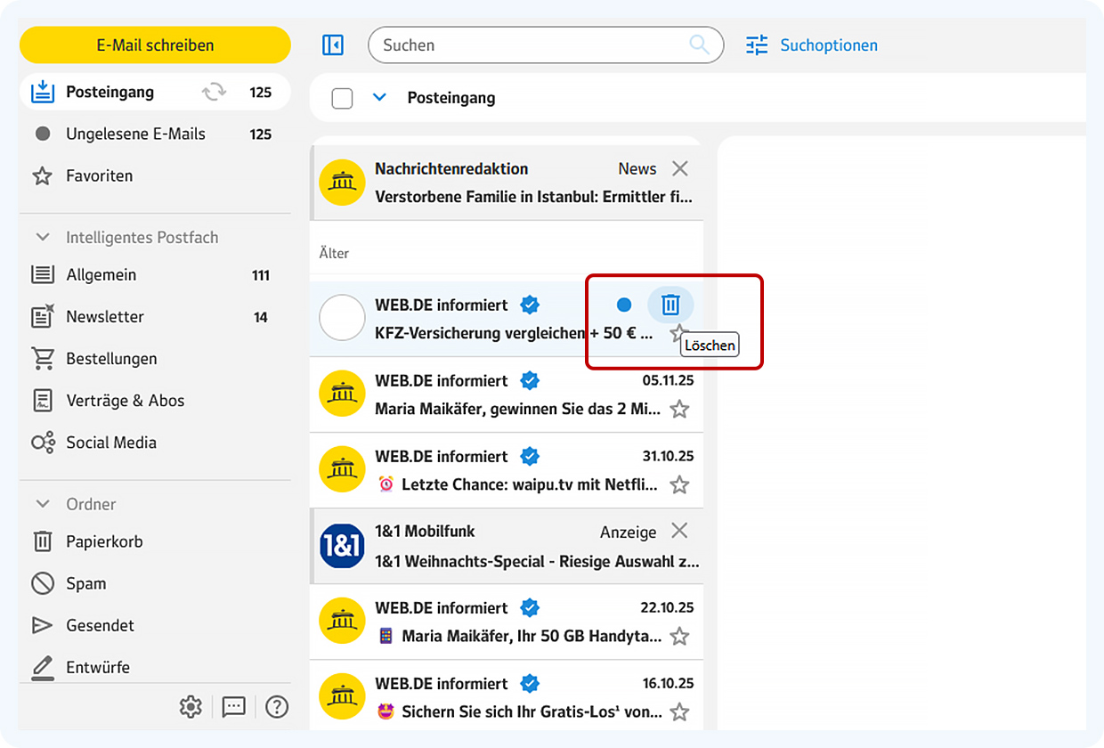Open the Newsletter category
This screenshot has width=1104, height=748.
[104, 316]
